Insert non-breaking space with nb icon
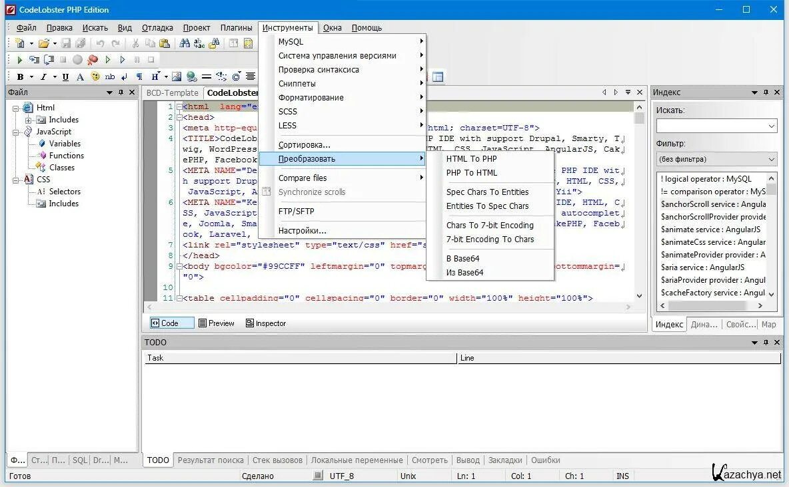 point(110,77)
